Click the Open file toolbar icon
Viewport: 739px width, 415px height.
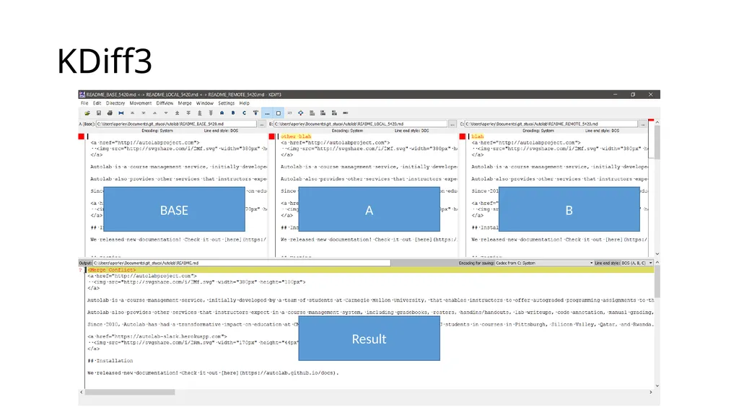[x=87, y=113]
